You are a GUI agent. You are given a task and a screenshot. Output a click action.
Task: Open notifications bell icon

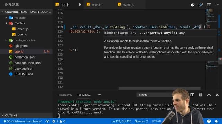click(x=216, y=121)
